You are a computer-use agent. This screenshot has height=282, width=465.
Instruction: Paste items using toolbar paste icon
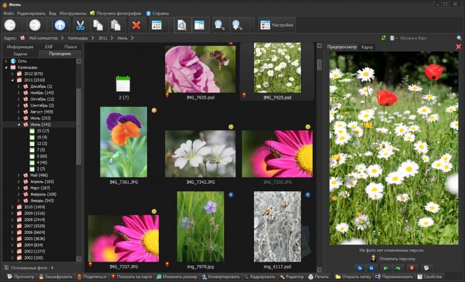click(115, 25)
